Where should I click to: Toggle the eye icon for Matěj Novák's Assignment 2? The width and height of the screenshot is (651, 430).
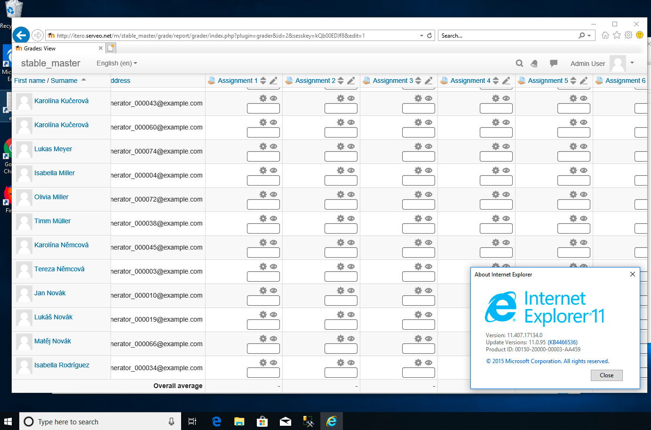(x=351, y=339)
